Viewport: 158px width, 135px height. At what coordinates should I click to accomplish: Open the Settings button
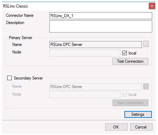(x=138, y=114)
